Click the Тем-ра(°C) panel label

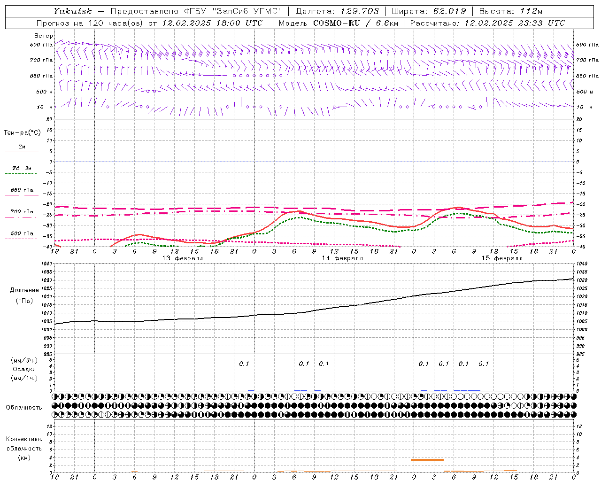22,133
